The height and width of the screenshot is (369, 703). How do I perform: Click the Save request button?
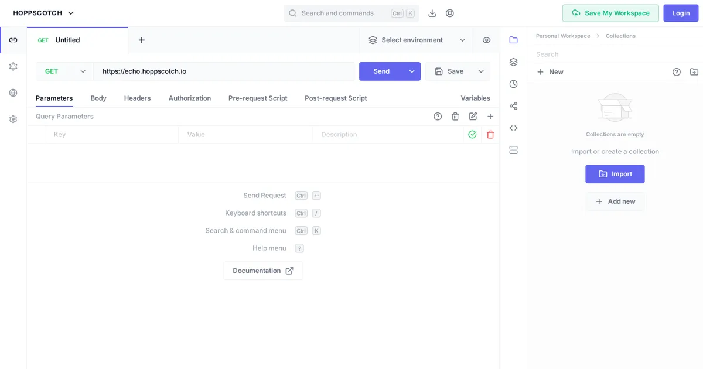click(449, 71)
